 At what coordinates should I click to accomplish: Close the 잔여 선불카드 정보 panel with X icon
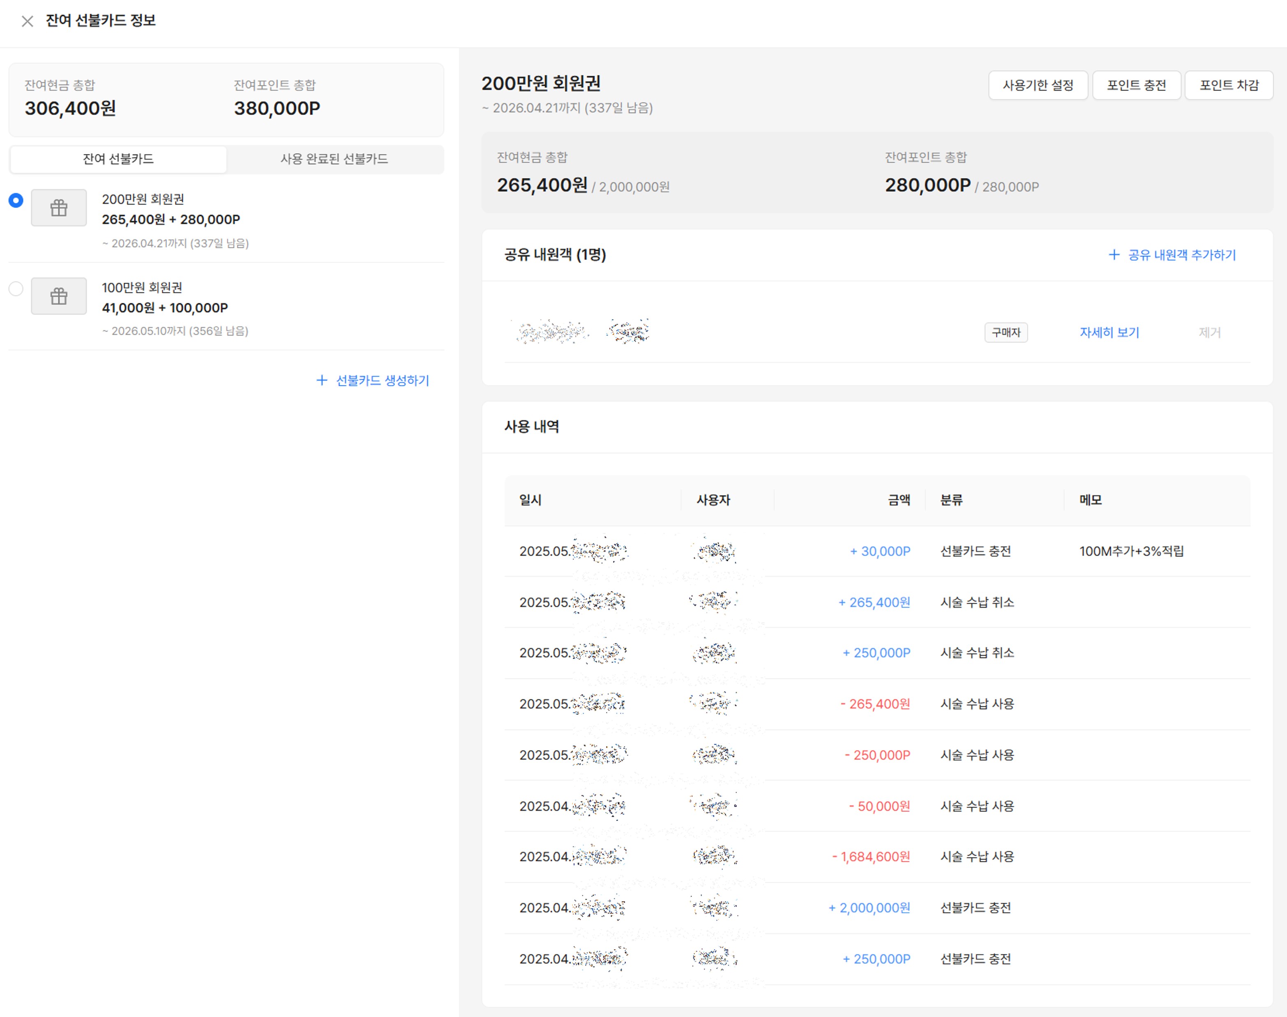pos(27,21)
